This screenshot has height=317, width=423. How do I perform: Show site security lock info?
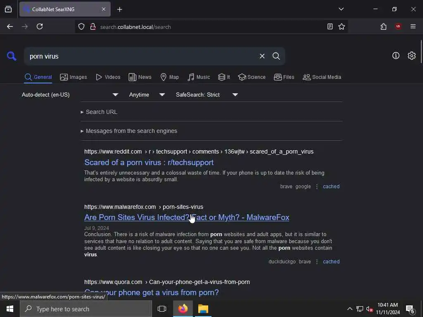click(93, 26)
